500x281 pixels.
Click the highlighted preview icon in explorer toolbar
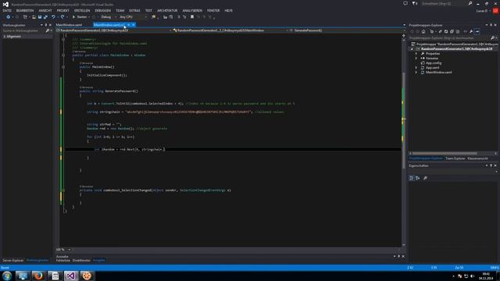[477, 31]
